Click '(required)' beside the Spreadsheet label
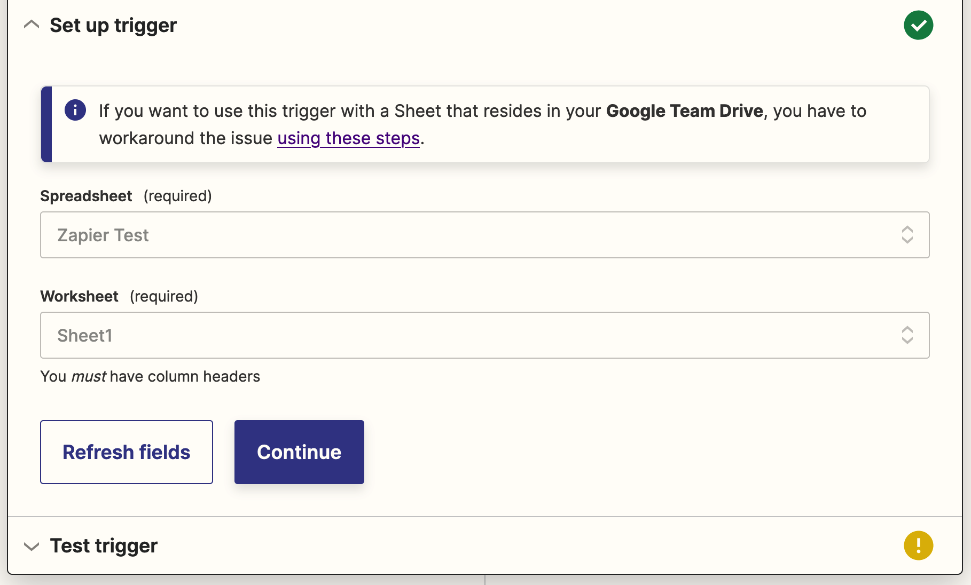 [177, 196]
